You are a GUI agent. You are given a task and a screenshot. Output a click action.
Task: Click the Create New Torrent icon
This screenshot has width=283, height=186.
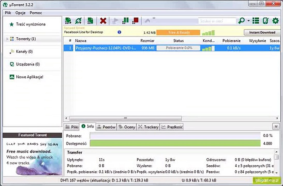pyautogui.click(x=90, y=21)
